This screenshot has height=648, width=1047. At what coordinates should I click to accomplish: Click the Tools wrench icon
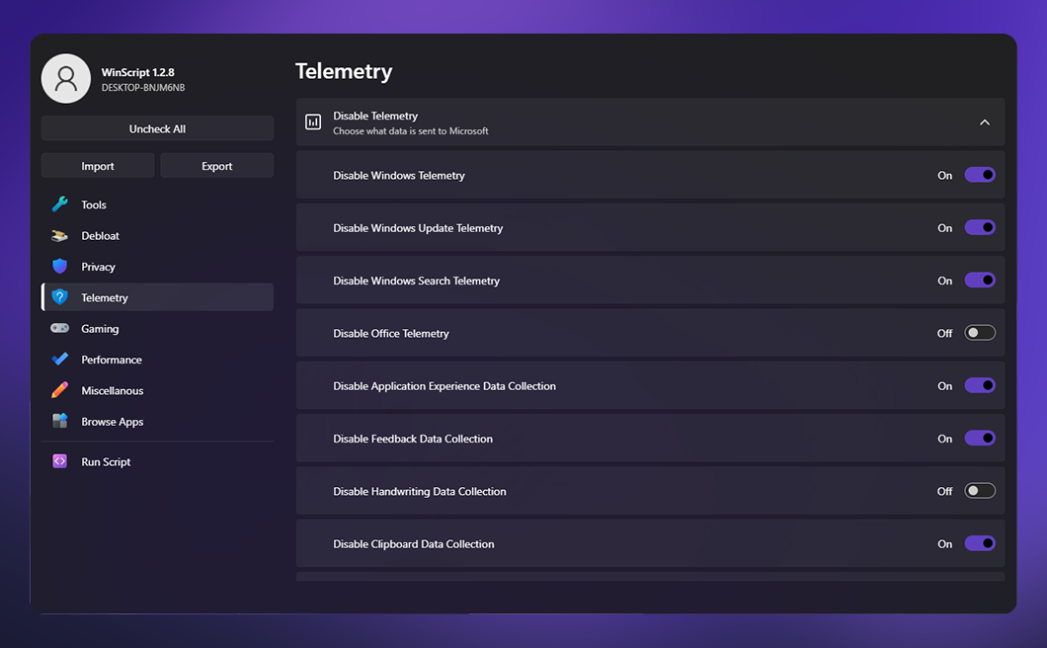point(60,204)
